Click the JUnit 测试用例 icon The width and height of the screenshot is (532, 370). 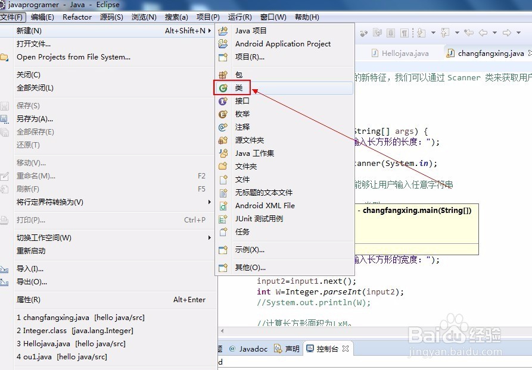pyautogui.click(x=223, y=219)
